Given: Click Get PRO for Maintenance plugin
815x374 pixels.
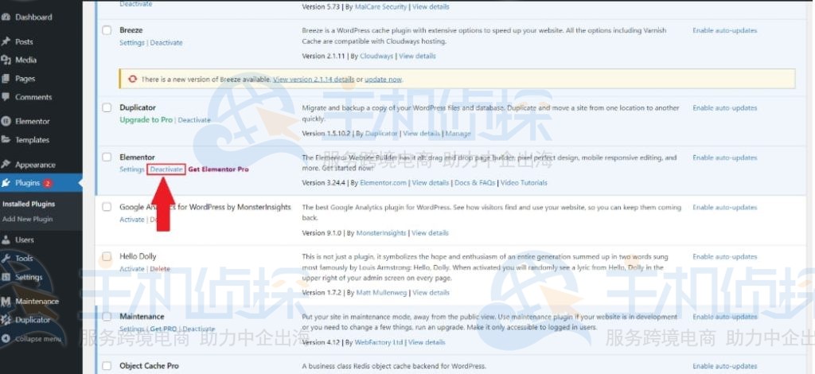Looking at the screenshot, I should tap(163, 329).
